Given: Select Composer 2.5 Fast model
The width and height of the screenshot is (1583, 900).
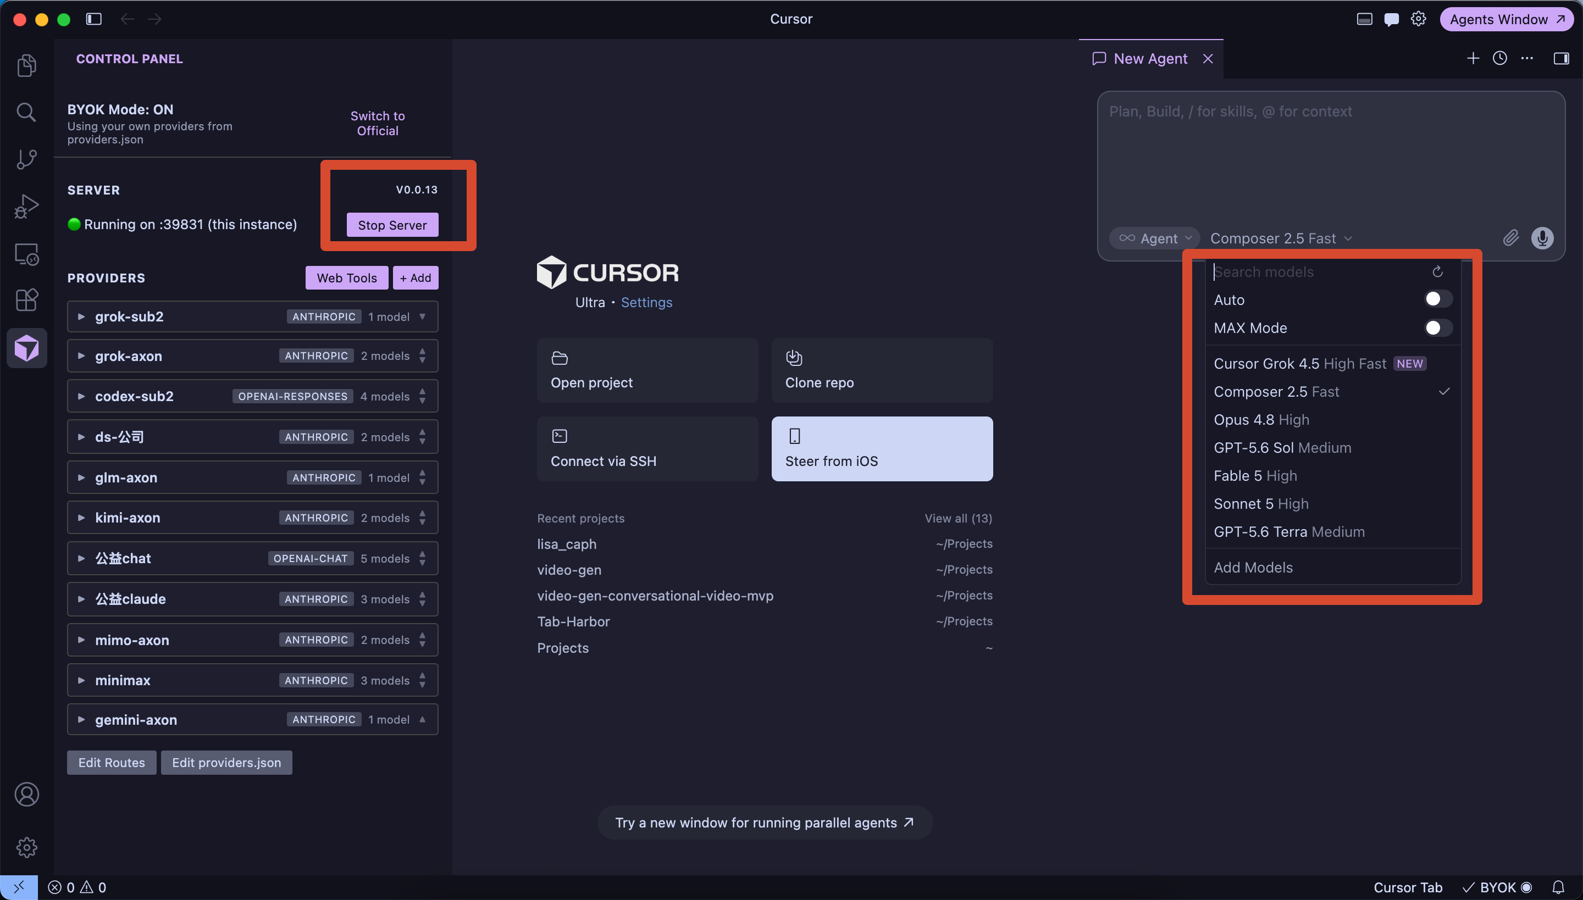Looking at the screenshot, I should tap(1332, 391).
